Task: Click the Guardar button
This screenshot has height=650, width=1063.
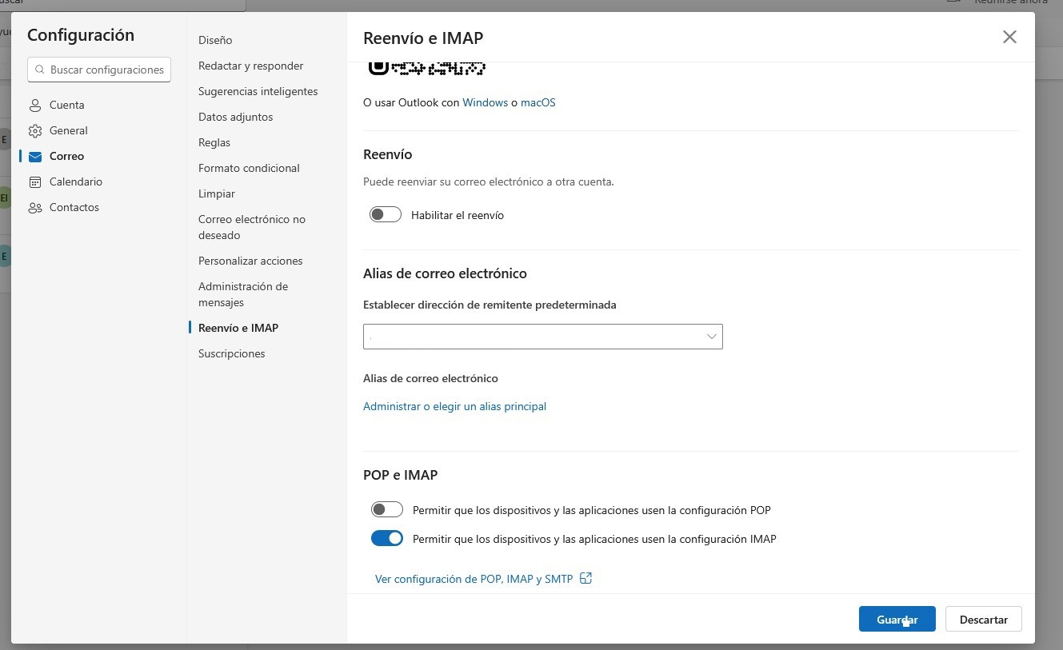Action: click(x=897, y=619)
